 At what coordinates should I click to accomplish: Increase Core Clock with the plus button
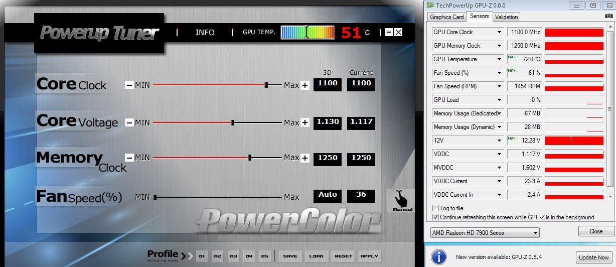click(x=305, y=85)
